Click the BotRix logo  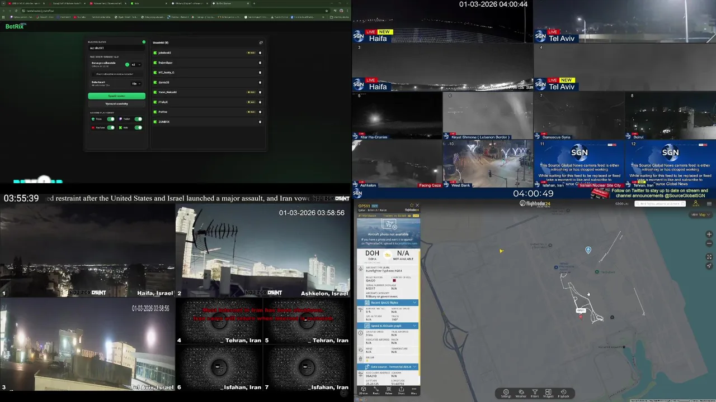16,26
